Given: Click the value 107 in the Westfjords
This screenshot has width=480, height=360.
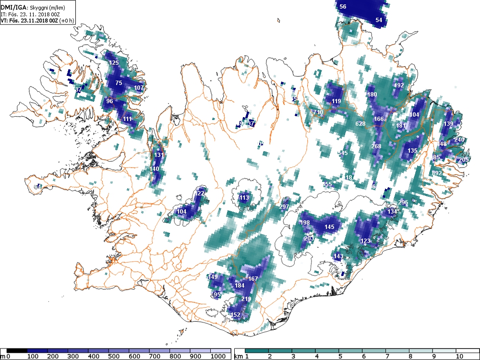Looking at the screenshot, I should [x=139, y=87].
